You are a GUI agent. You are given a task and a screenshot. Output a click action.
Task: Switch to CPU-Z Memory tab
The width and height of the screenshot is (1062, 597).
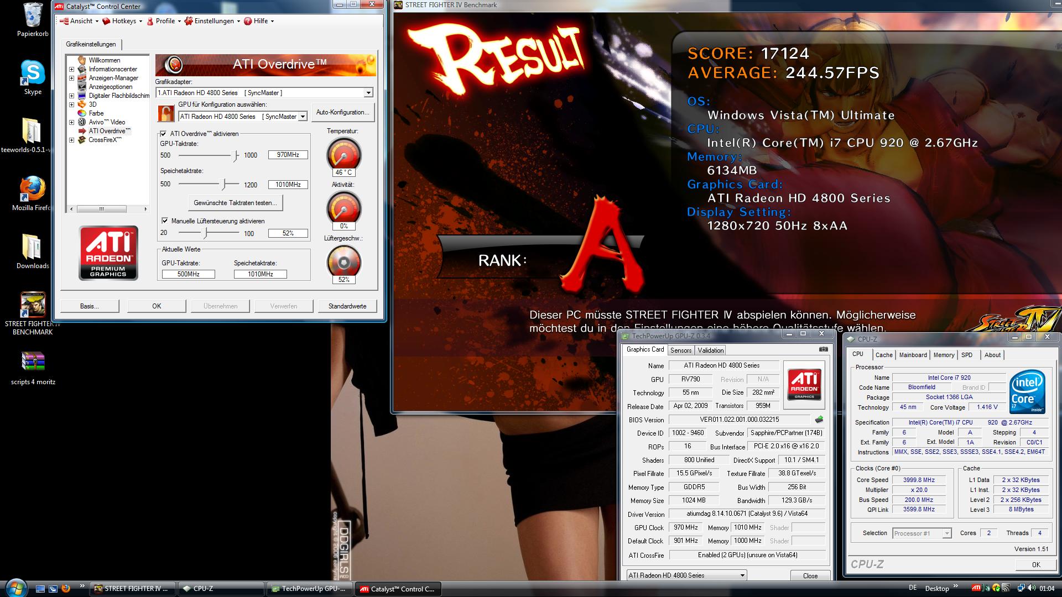click(944, 355)
